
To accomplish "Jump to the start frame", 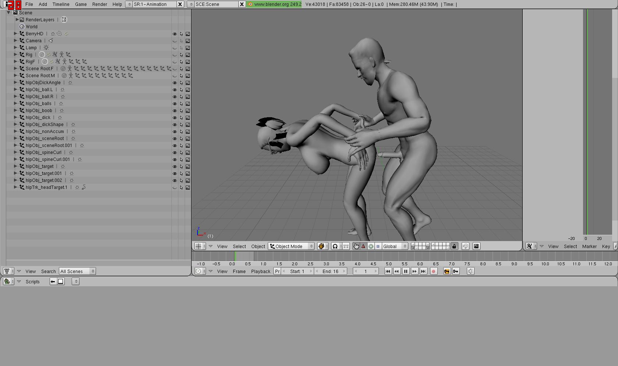I will pos(388,271).
